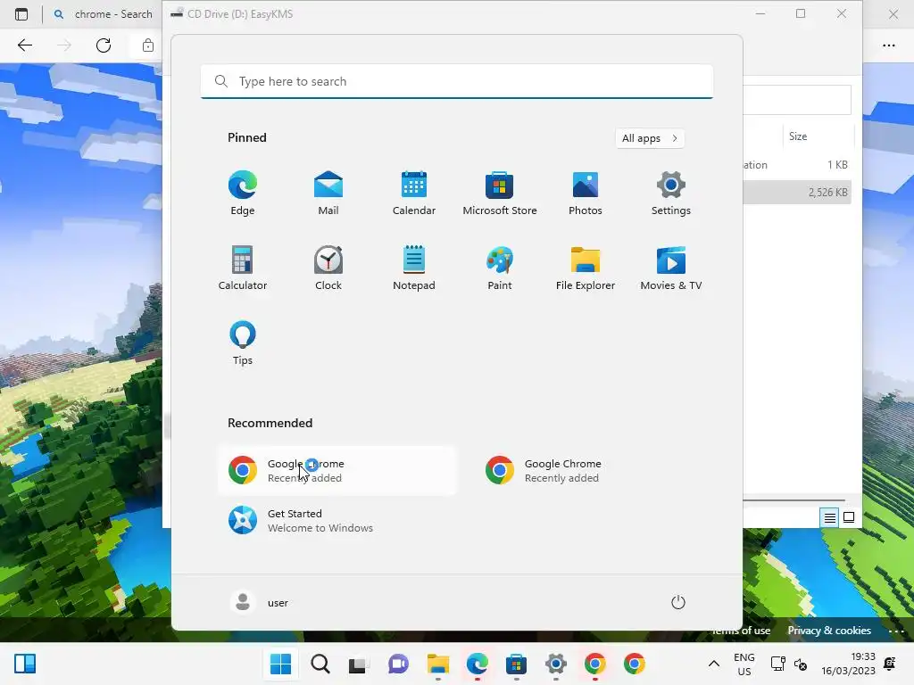Image resolution: width=914 pixels, height=685 pixels.
Task: Open the Photos app
Action: (x=586, y=193)
